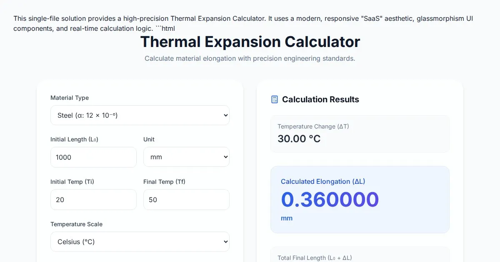Click the mm unit under the elongation result
Screen dimensions: 500x262
tap(287, 218)
